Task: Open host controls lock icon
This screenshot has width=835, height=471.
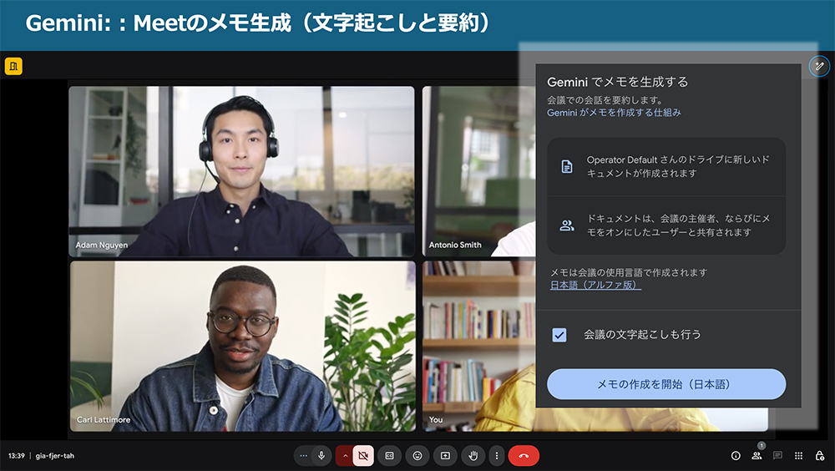Action: [820, 455]
